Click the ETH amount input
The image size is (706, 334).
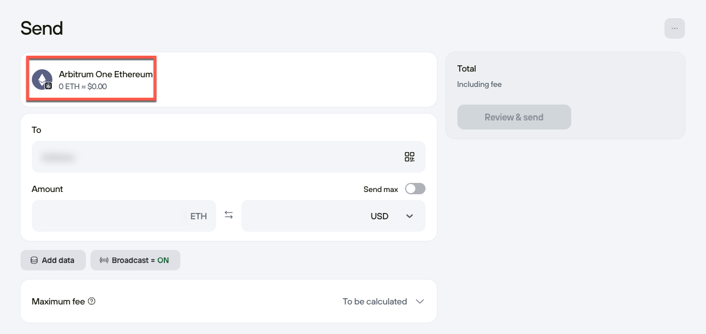111,216
